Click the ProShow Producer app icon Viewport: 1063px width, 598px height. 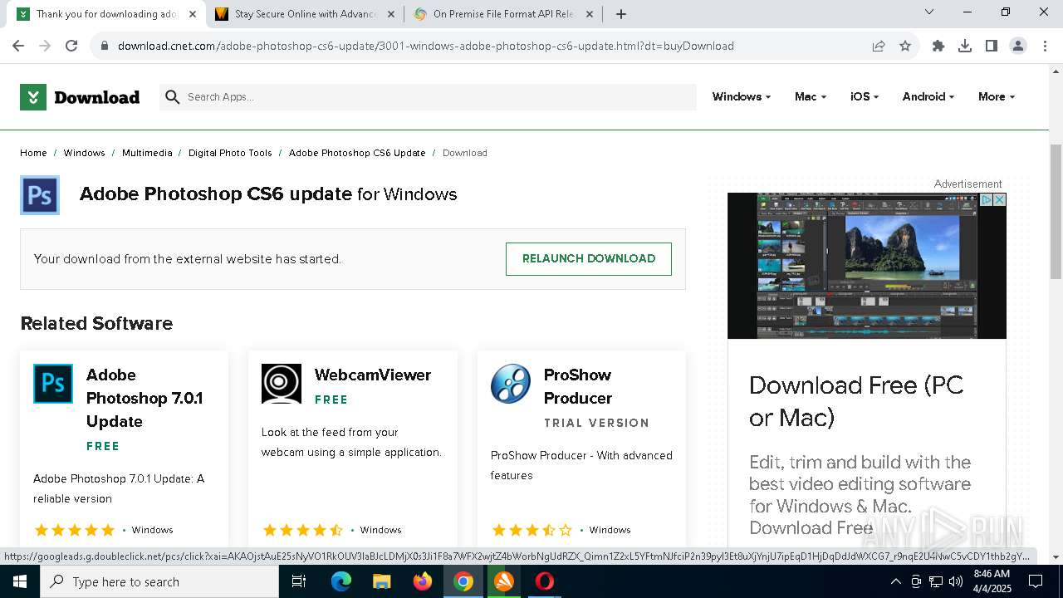tap(511, 384)
